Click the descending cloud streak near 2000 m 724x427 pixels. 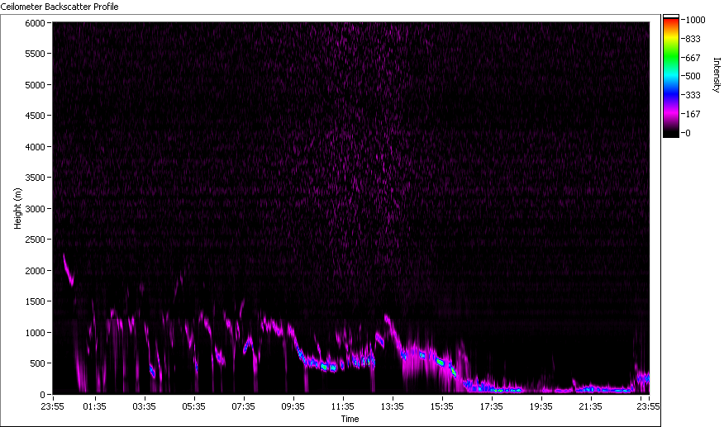[69, 271]
